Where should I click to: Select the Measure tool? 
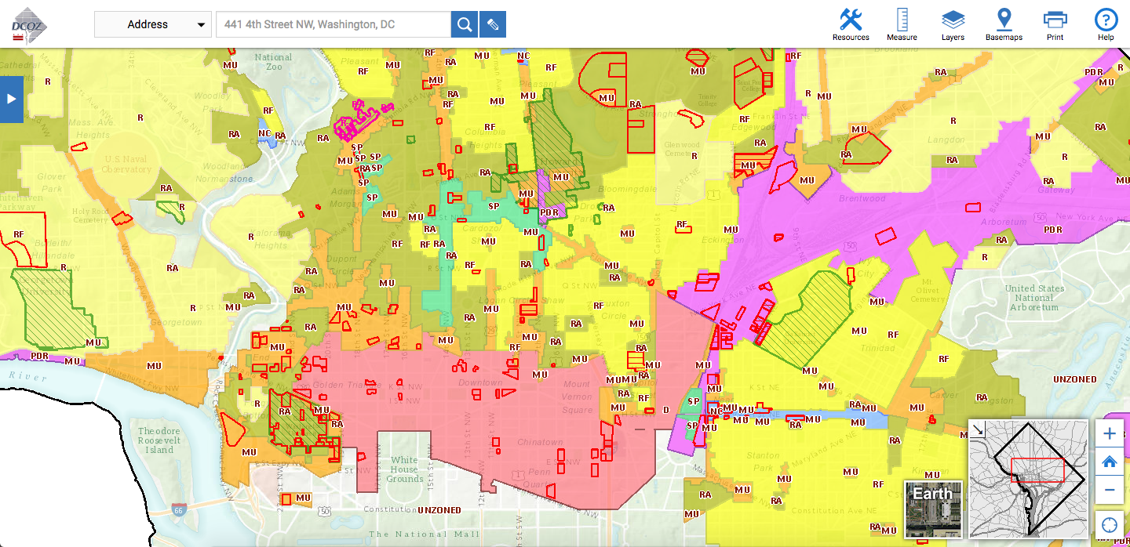(902, 24)
